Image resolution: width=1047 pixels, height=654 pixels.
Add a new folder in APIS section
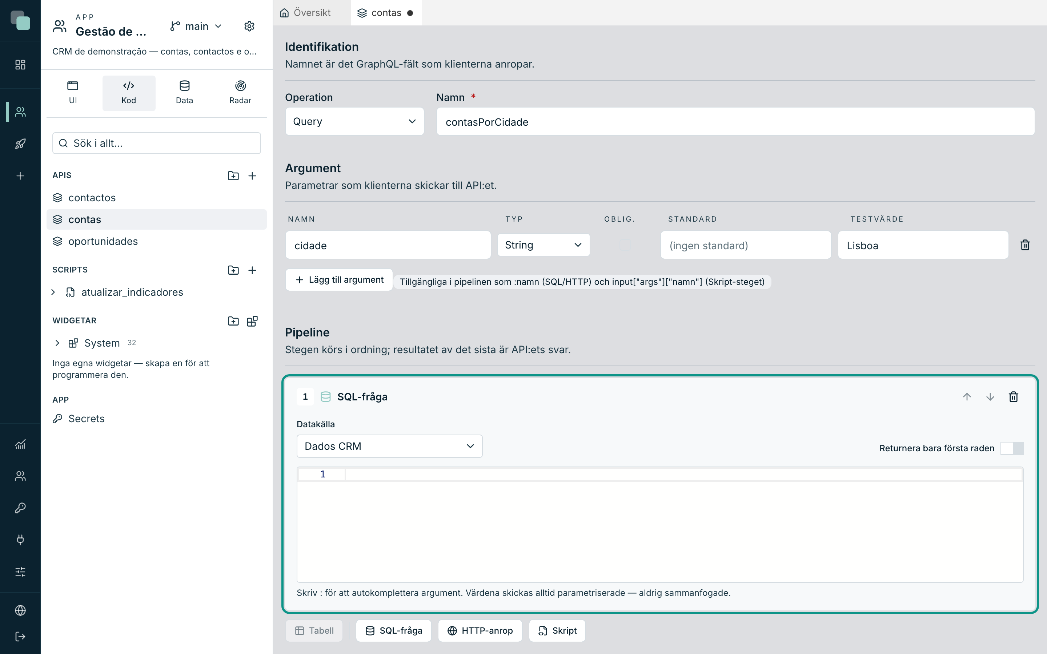pos(233,175)
